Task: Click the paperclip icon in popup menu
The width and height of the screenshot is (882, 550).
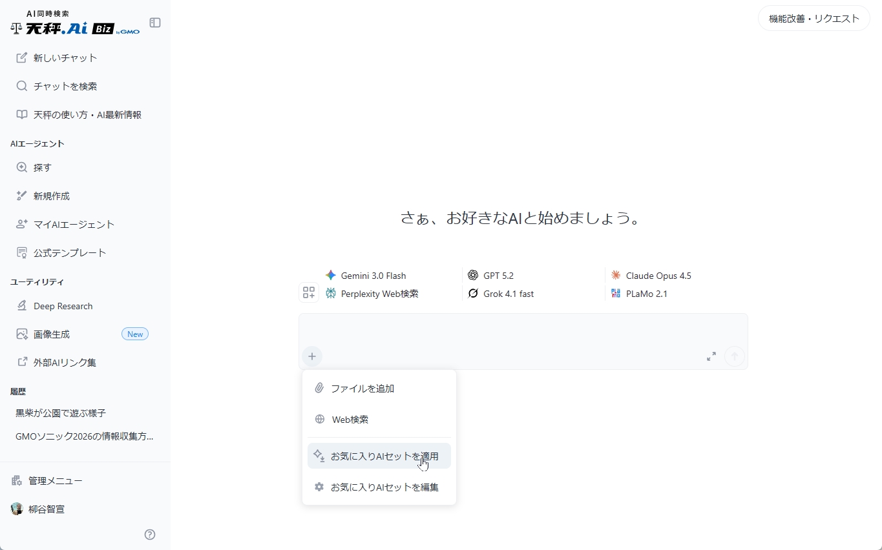Action: (x=319, y=388)
